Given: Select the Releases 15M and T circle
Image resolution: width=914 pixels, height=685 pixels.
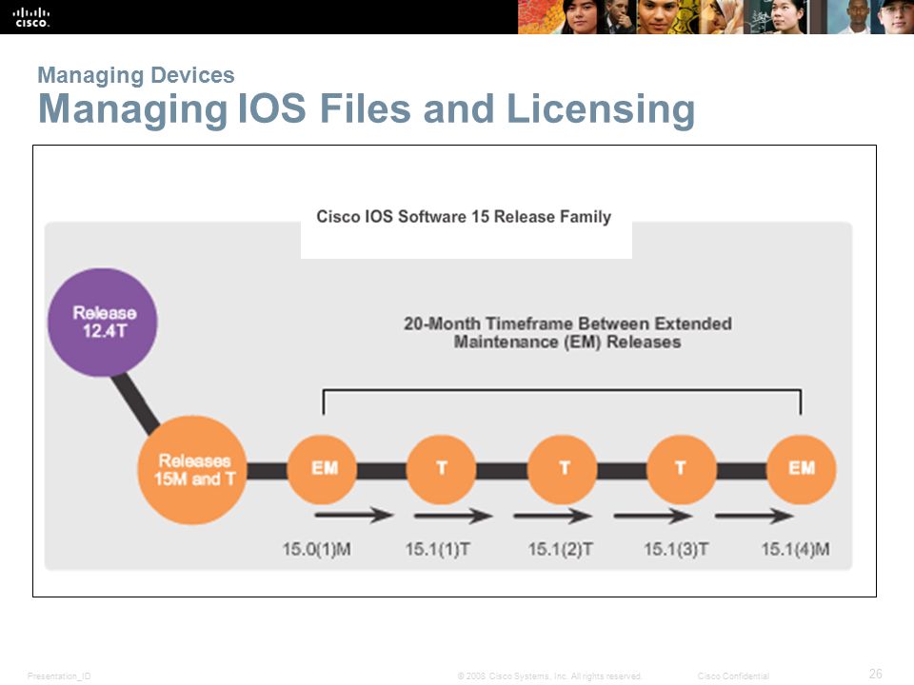Looking at the screenshot, I should tap(193, 470).
